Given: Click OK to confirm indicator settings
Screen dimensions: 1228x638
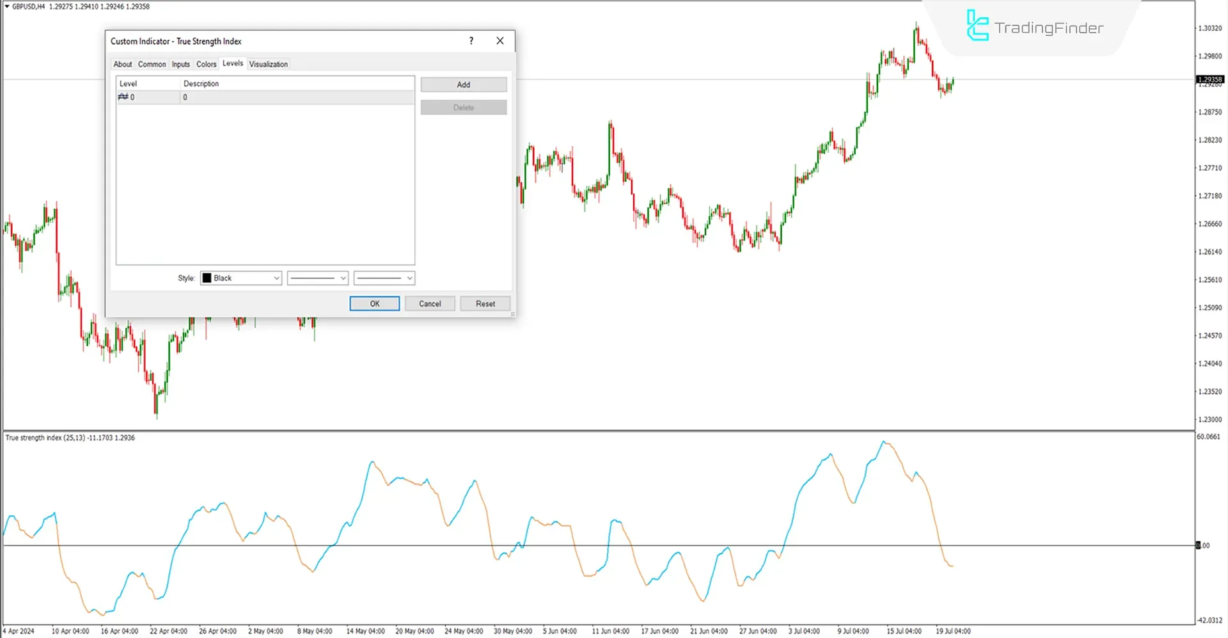Looking at the screenshot, I should click(375, 304).
